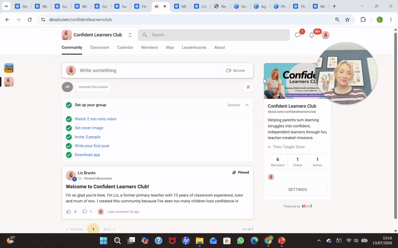Open the post filter sliders icon

(x=248, y=87)
